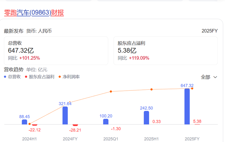Viewport: 225px width, 142px height.
Task: Click the 2025Q1 x-axis period label
Action: [x=111, y=139]
